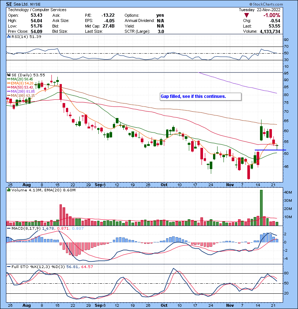Click the Last price value 53.55 in header
Image resolution: width=298 pixels, height=309 pixels.
(x=274, y=26)
